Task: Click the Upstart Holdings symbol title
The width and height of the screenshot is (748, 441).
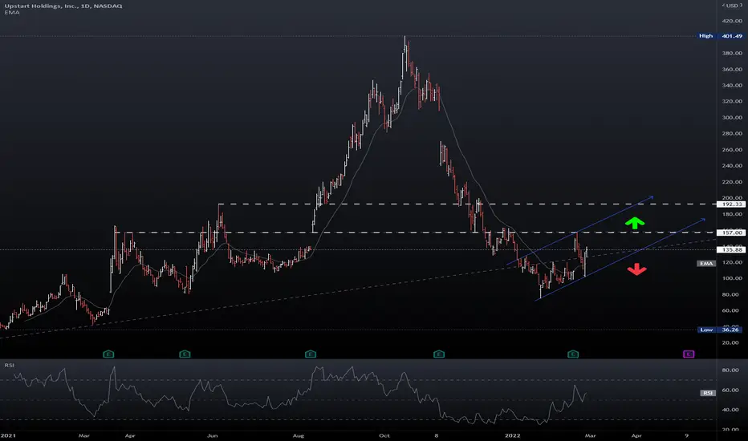Action: (63, 6)
